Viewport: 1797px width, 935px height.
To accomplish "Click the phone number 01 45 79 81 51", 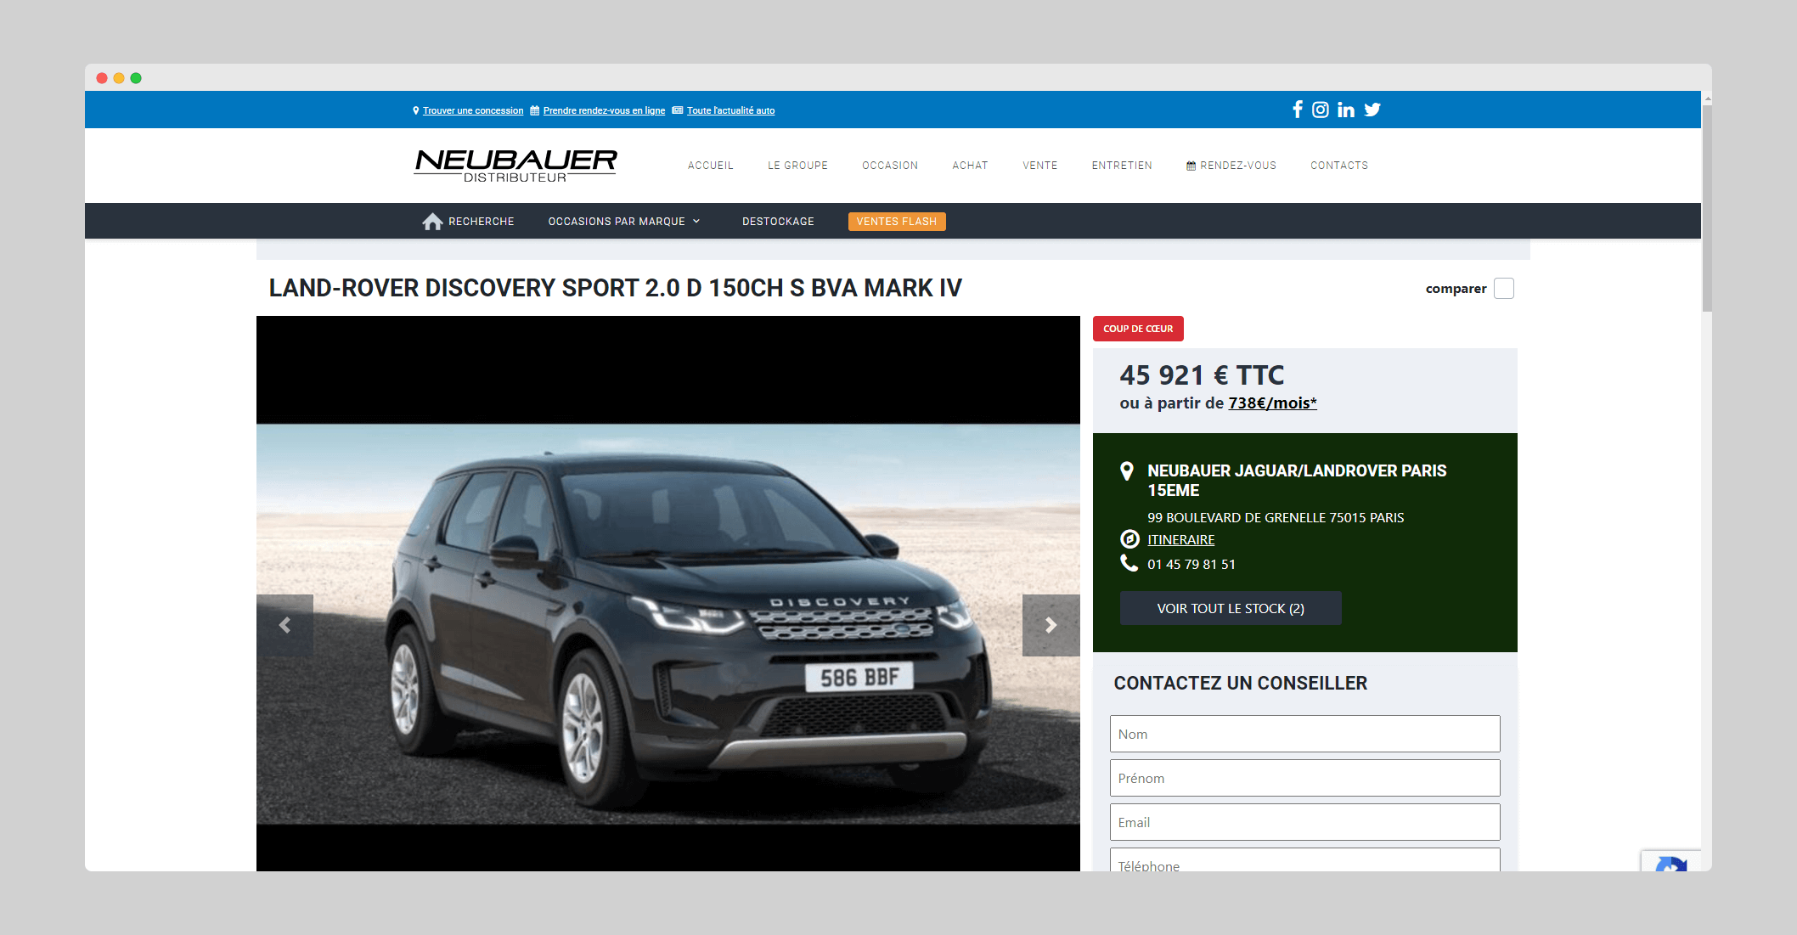I will (x=1191, y=564).
